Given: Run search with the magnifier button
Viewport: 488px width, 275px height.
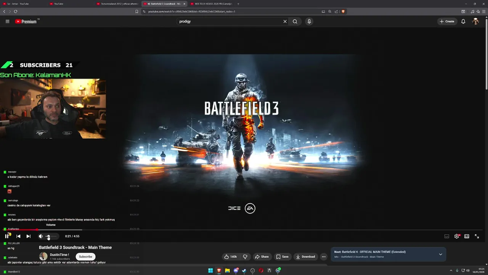Looking at the screenshot, I should pos(295,21).
